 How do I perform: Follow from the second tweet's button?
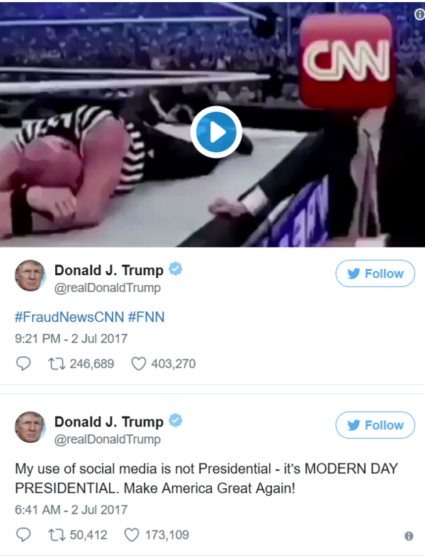point(375,425)
